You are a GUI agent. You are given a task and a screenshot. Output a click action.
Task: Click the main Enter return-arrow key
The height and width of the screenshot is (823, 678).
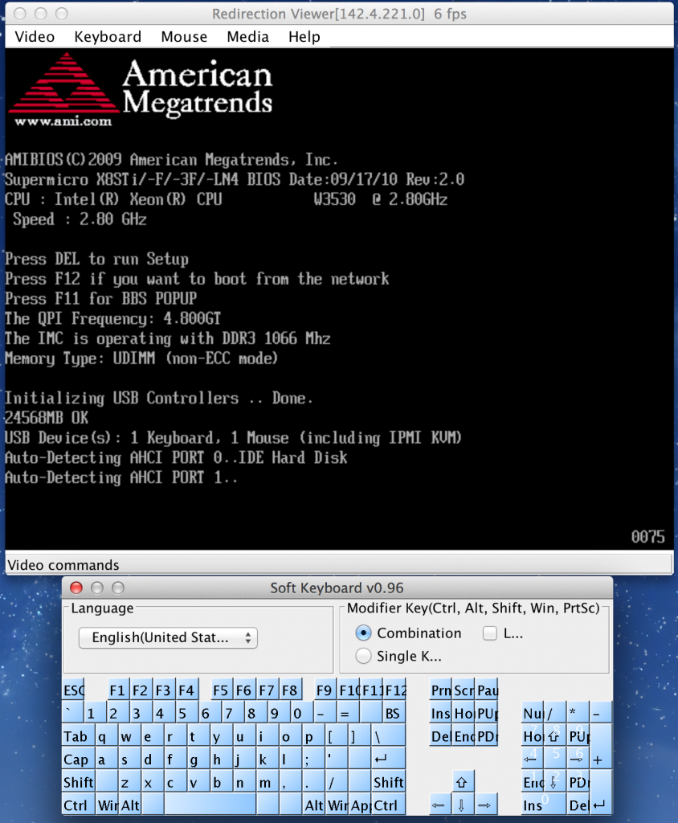click(x=388, y=759)
